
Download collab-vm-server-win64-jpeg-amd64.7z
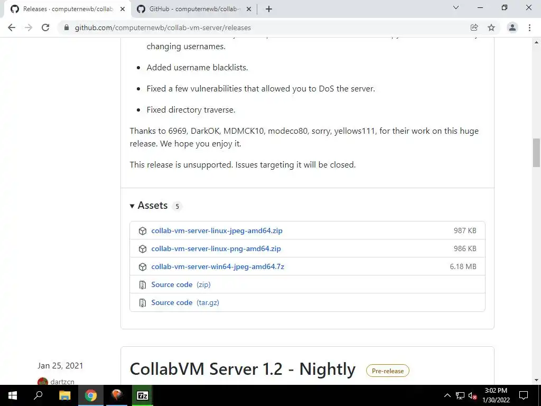pos(218,266)
